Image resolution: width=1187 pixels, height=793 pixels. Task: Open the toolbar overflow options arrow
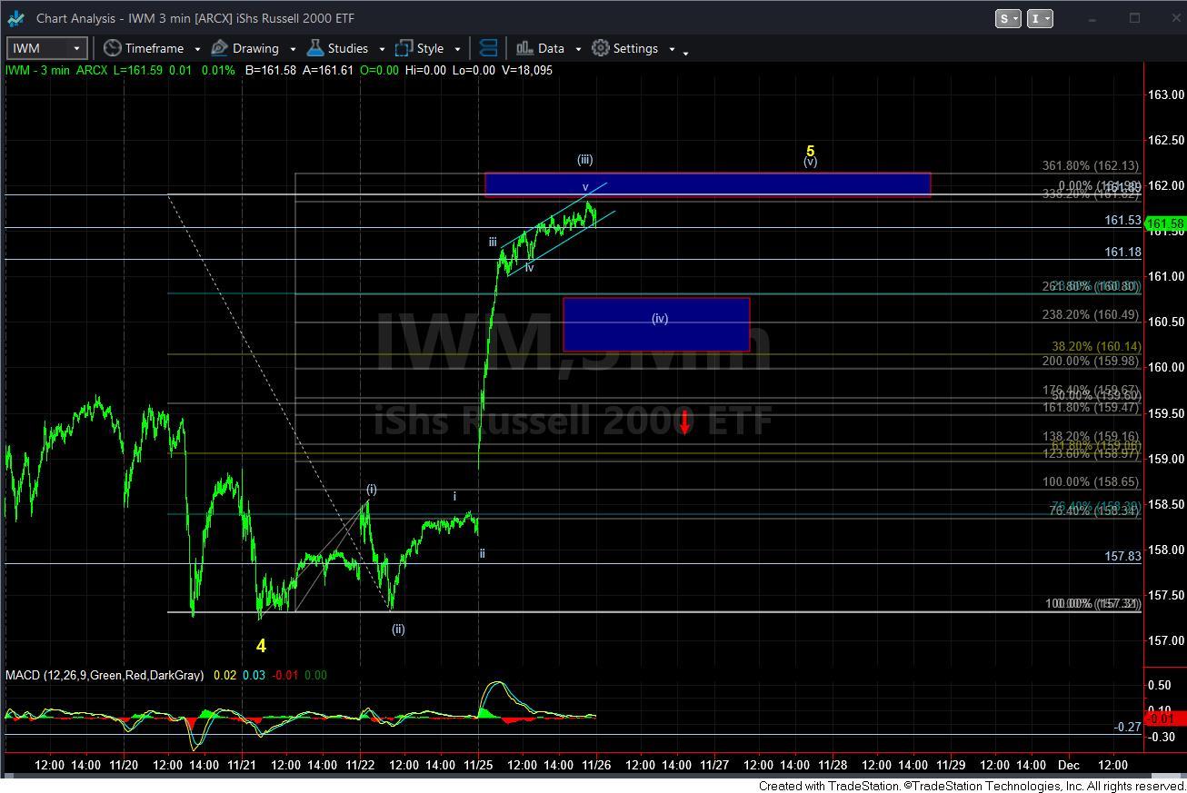click(x=685, y=53)
